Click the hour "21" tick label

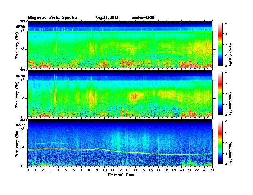pyautogui.click(x=189, y=170)
